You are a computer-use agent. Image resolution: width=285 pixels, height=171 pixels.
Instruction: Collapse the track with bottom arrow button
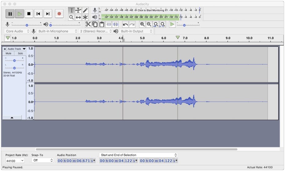pos(12,118)
